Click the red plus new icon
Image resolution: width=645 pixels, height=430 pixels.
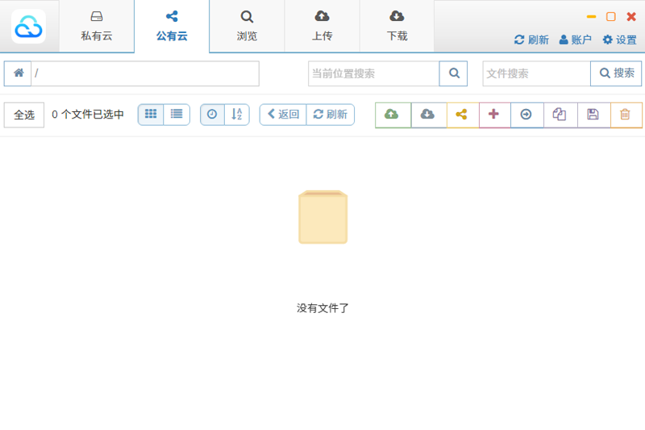[x=494, y=115]
